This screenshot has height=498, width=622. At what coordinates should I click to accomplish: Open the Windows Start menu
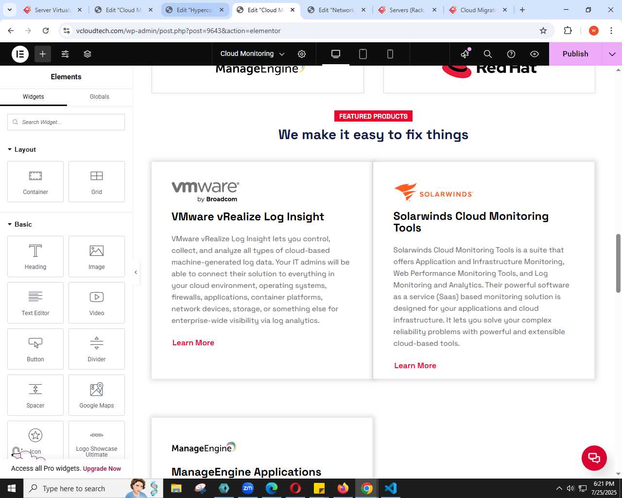tap(12, 488)
